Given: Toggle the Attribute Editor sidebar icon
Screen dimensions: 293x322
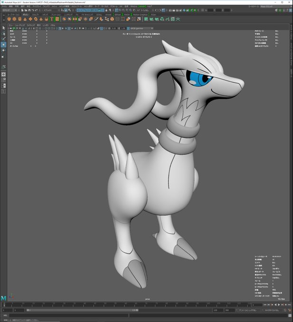Looking at the screenshot, I should [284, 10].
